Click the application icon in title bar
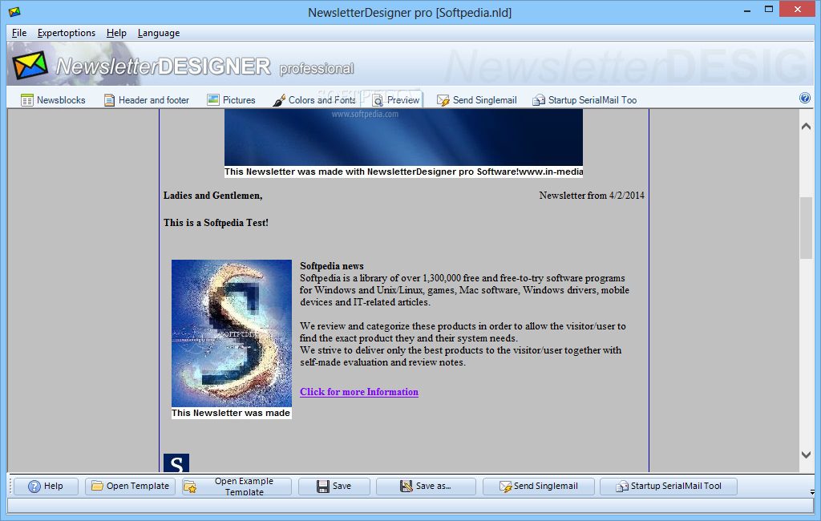The image size is (821, 521). point(14,11)
